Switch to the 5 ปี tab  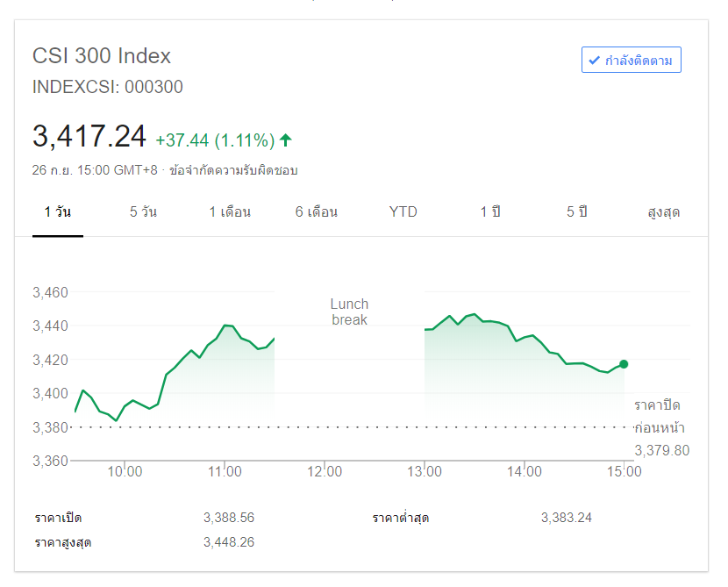coord(576,212)
